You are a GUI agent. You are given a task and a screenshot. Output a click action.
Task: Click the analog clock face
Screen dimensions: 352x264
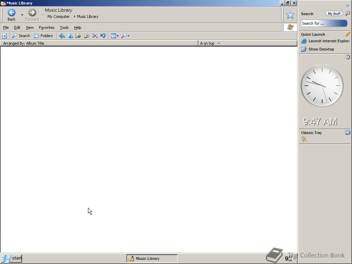click(322, 86)
